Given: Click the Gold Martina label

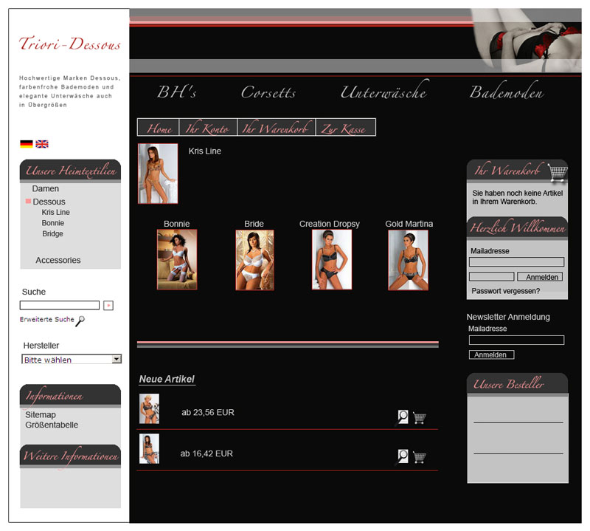Looking at the screenshot, I should pos(409,224).
